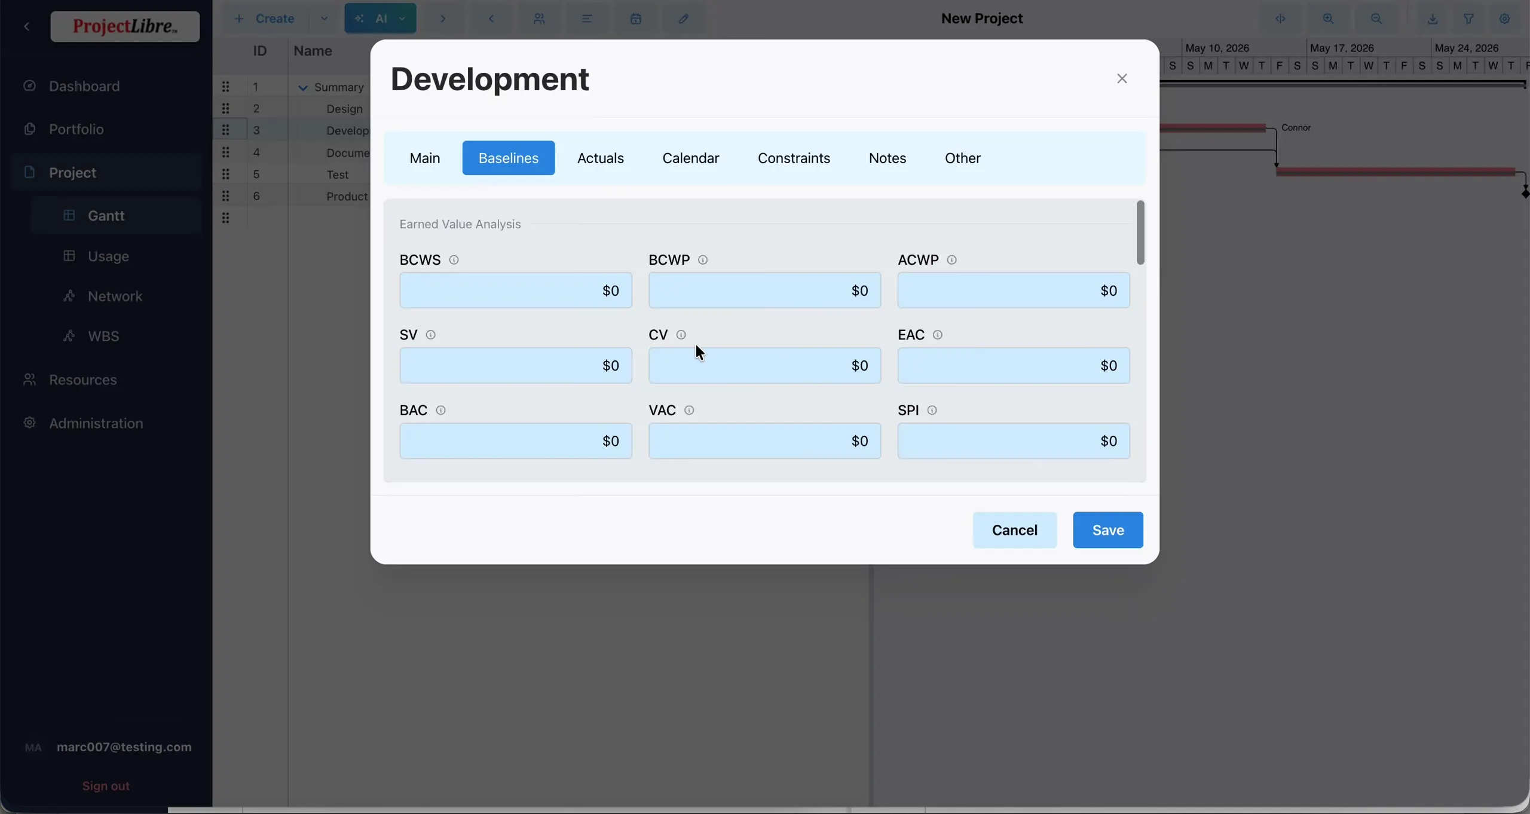Open the Calendar tab
Screen dimensions: 1530x814
pyautogui.click(x=691, y=158)
